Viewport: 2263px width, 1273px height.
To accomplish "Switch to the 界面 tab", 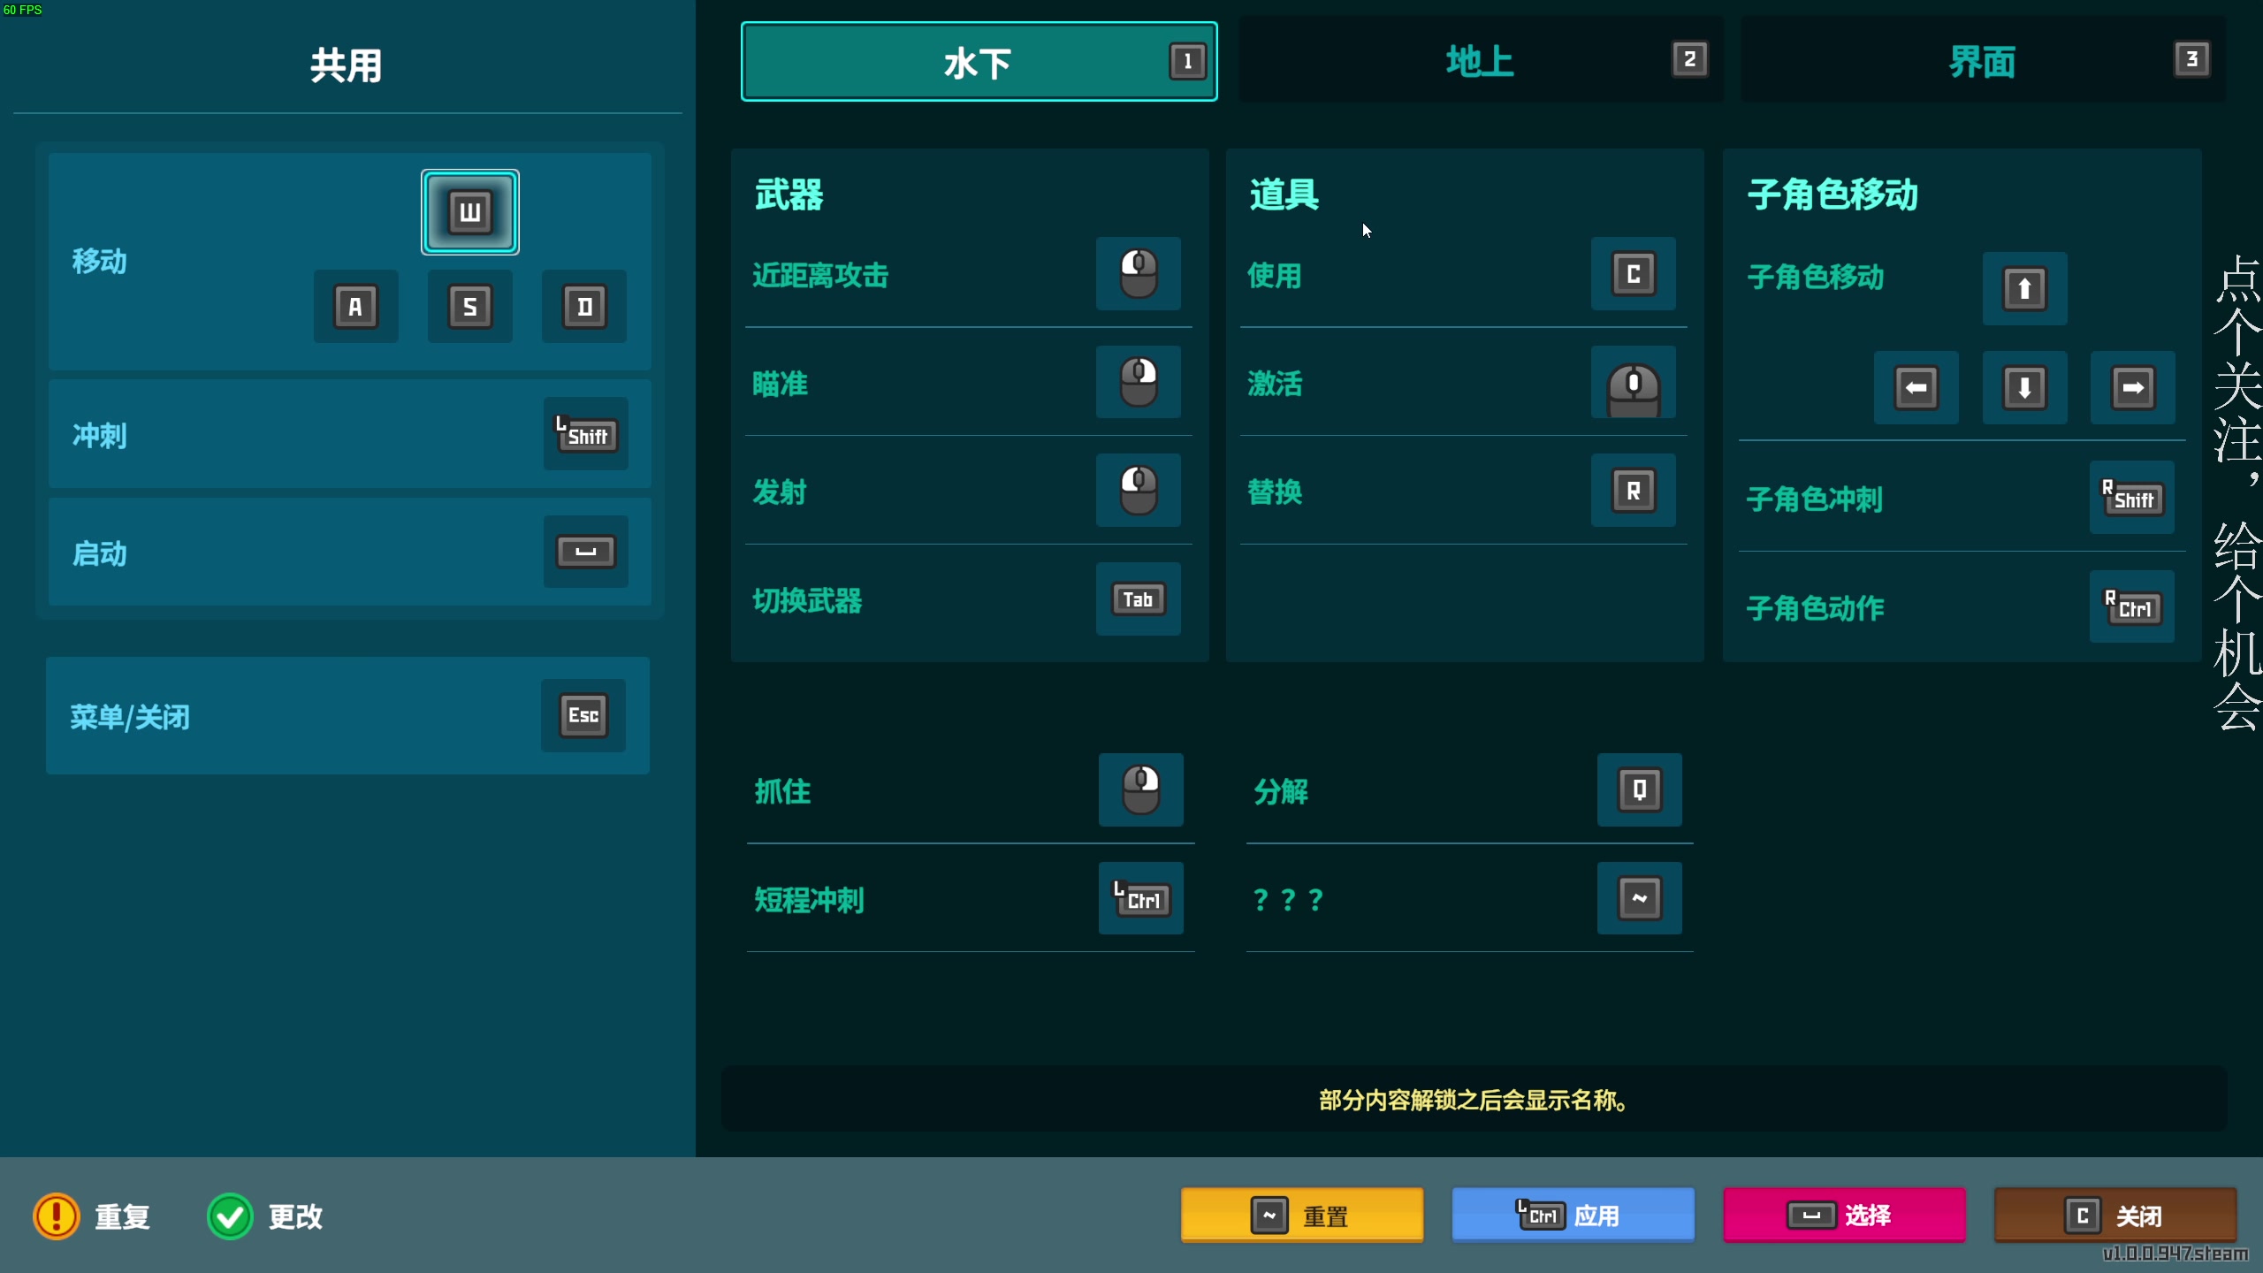I will tap(1984, 60).
